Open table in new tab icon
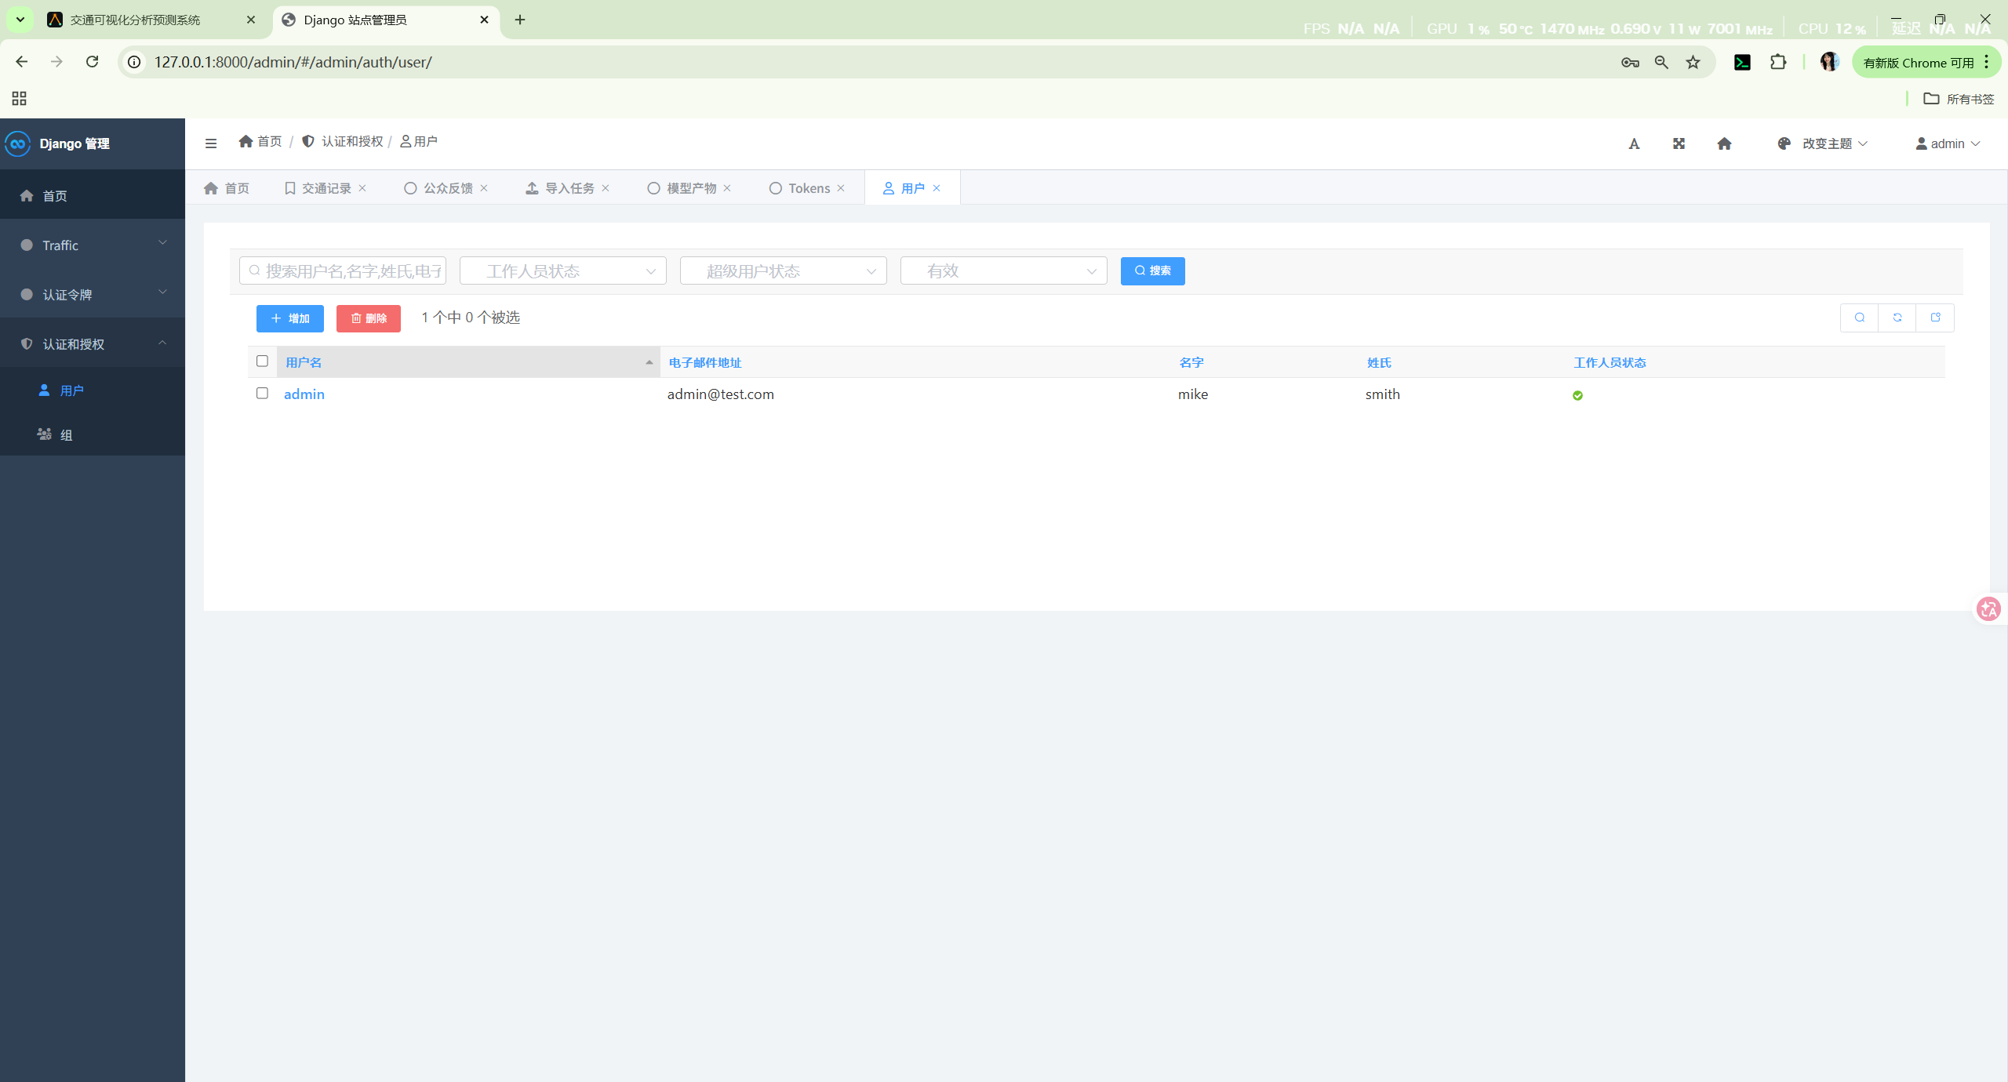 pos(1935,318)
